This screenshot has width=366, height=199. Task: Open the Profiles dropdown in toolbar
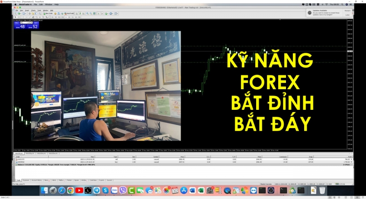[x=24, y=14]
